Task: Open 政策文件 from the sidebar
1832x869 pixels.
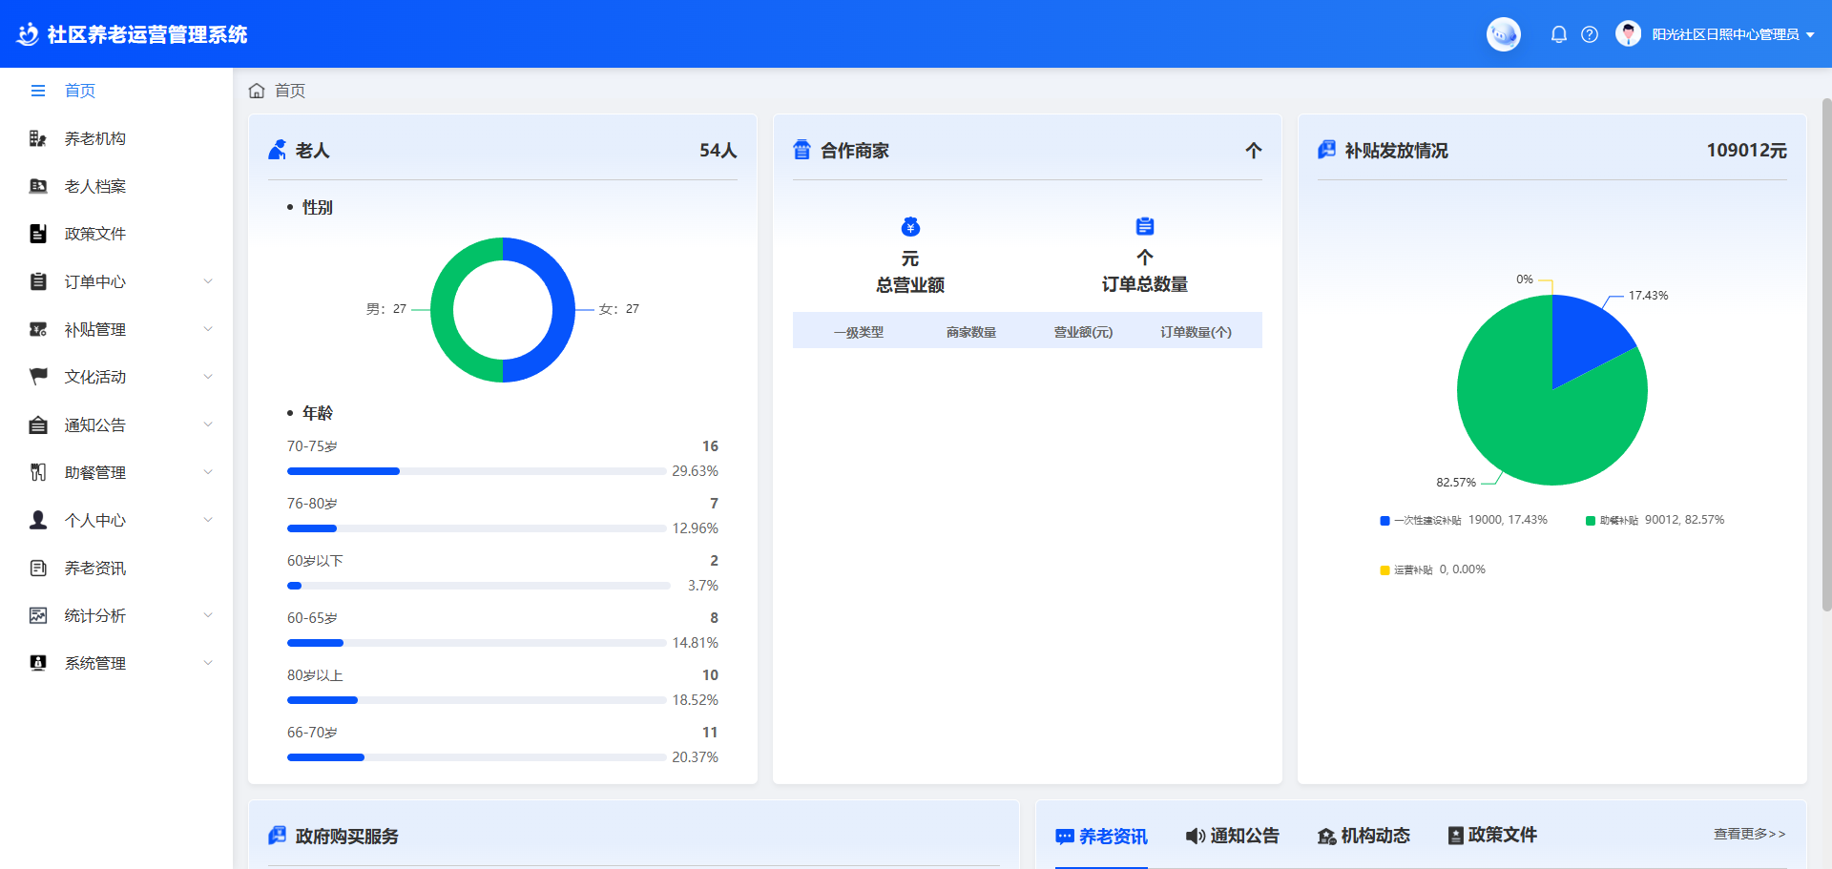Action: (96, 234)
